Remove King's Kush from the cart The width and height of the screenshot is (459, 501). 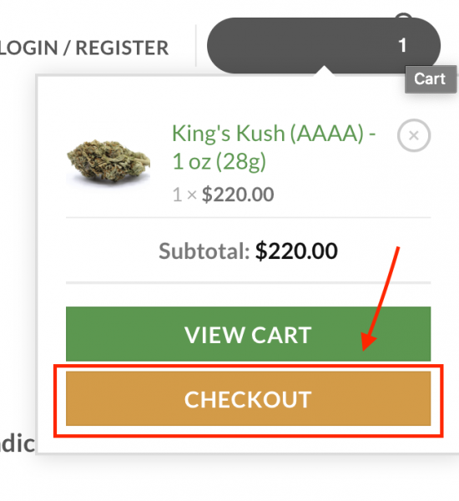414,135
